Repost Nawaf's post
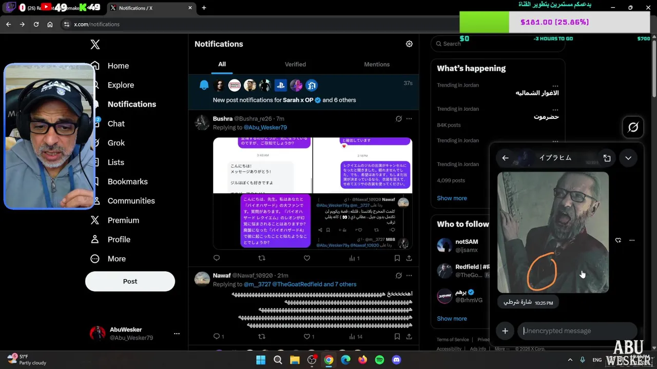657x369 pixels. tap(261, 336)
